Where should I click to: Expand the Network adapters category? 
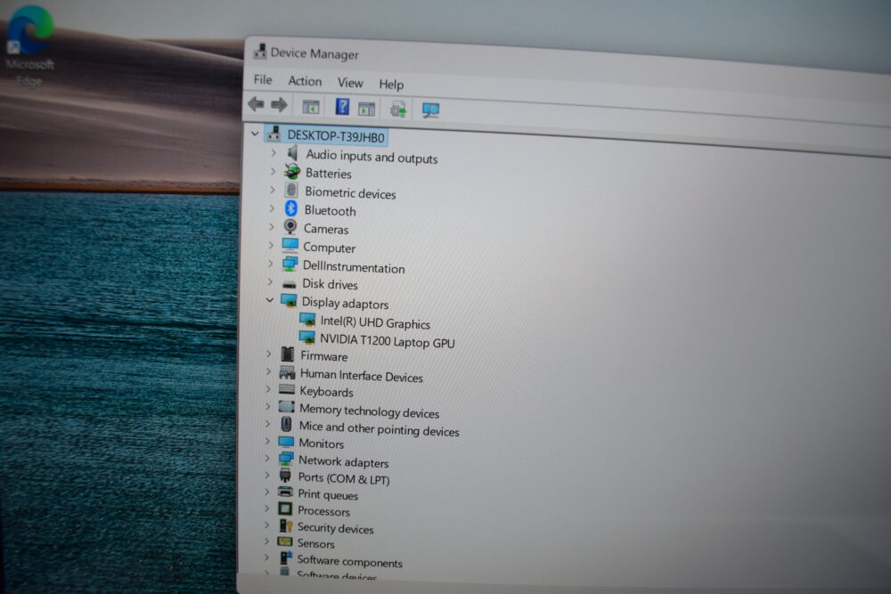coord(267,458)
